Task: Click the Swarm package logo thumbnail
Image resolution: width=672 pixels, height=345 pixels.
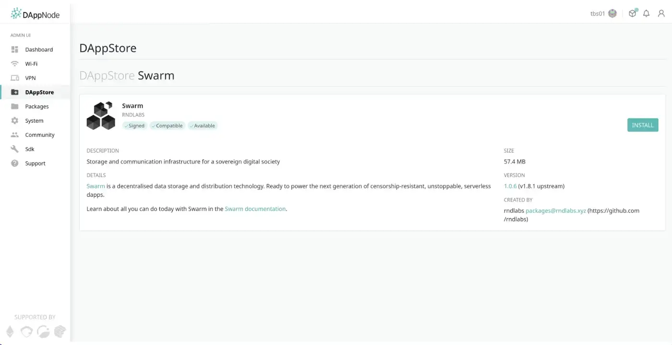Action: (101, 116)
